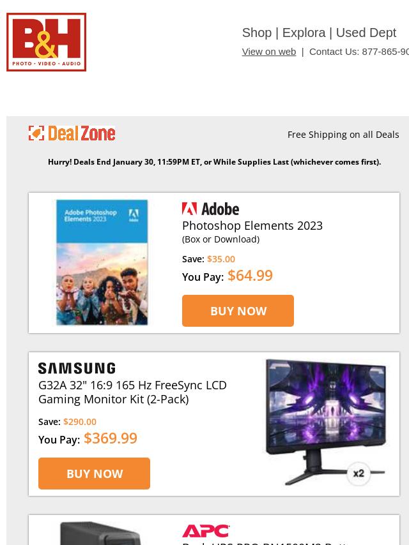409x545 pixels.
Task: Click the Photoshop Elements 2023 box image
Action: [102, 262]
